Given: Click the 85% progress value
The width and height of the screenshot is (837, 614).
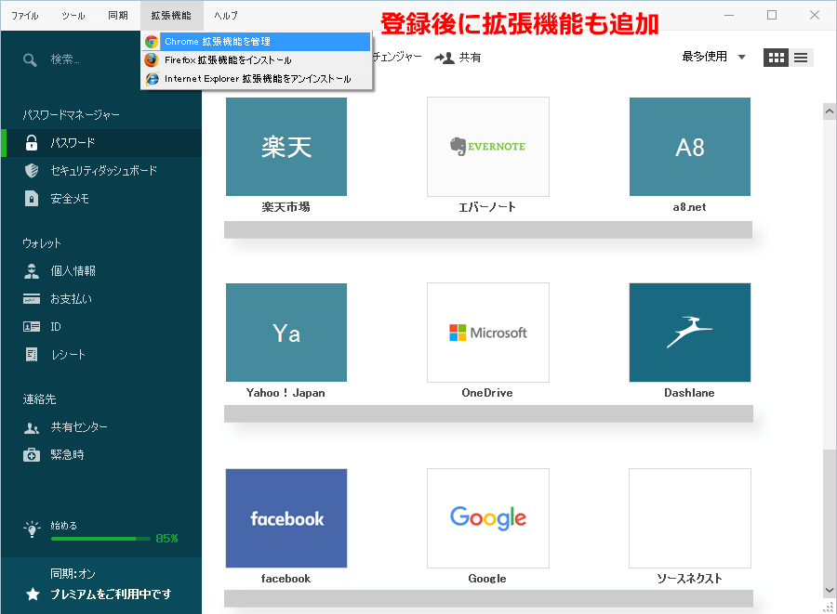Looking at the screenshot, I should 167,539.
